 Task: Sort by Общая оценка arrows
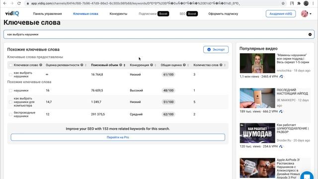(188, 65)
